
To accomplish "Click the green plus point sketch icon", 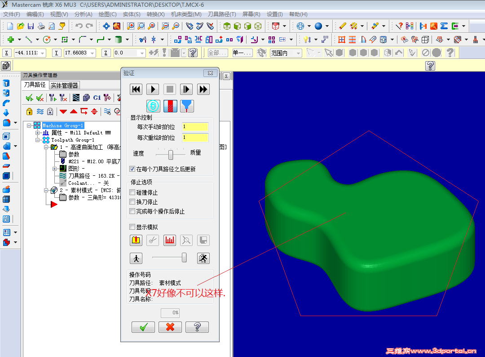I will 10,40.
